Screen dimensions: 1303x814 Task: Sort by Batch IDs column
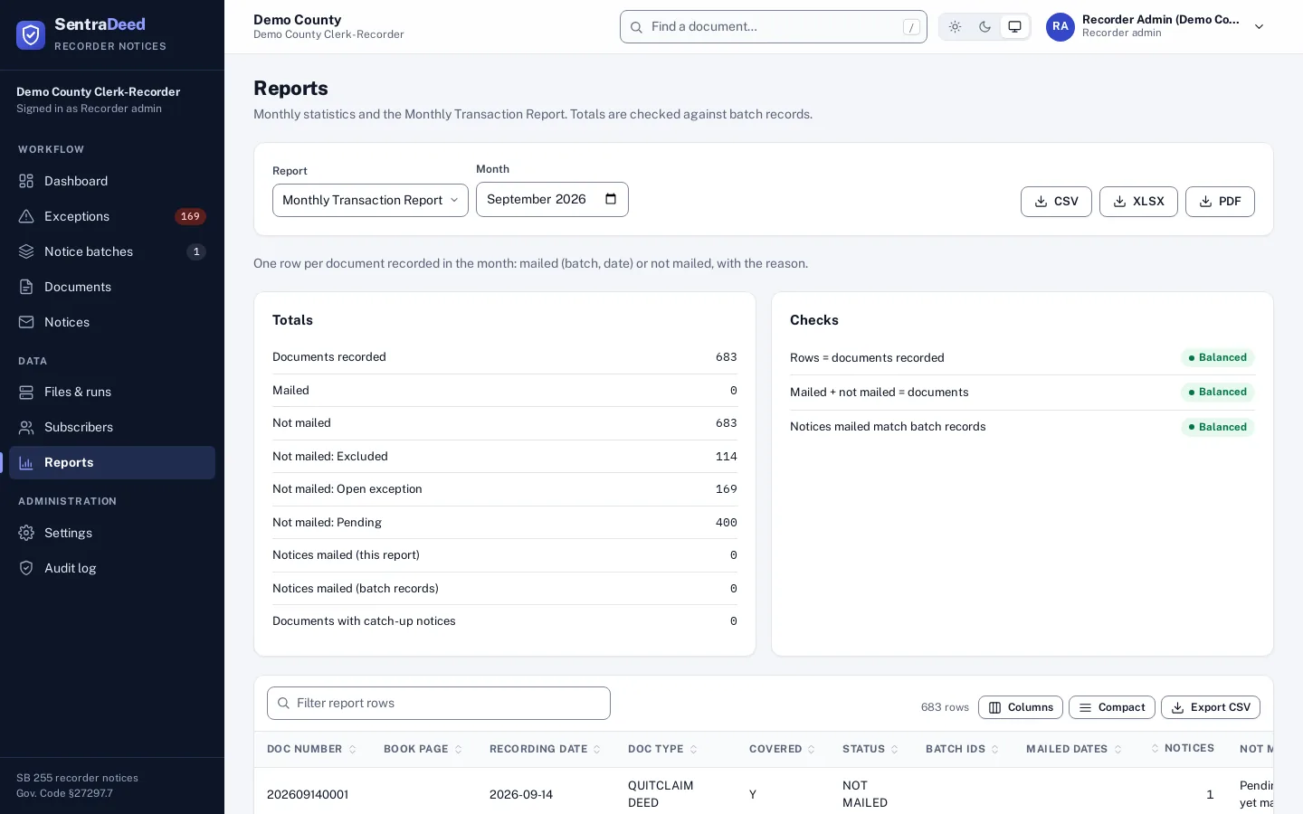tap(963, 749)
